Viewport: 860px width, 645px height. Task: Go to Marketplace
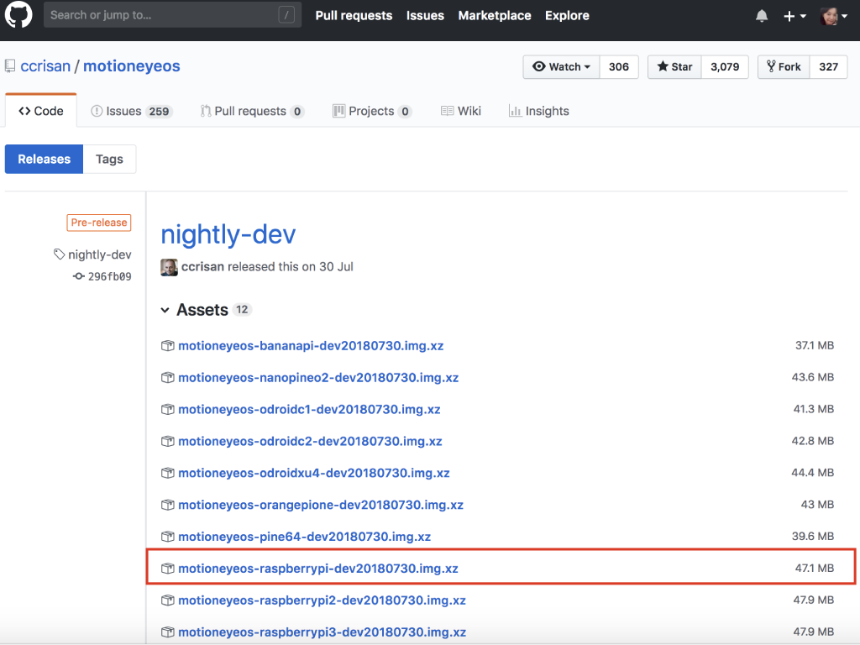point(495,15)
